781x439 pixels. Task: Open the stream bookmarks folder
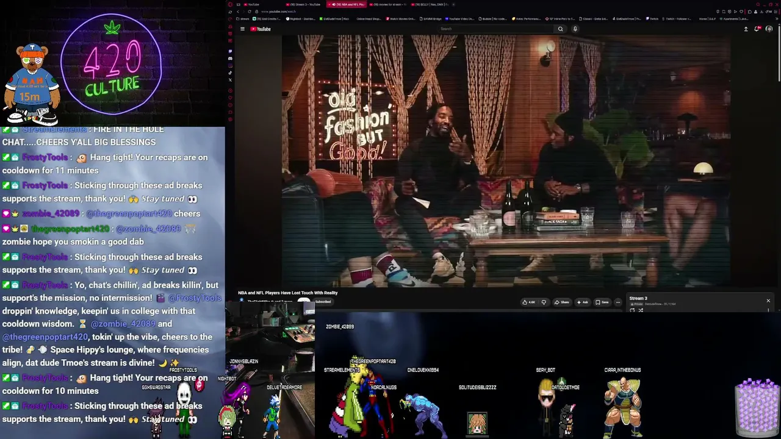tap(243, 19)
